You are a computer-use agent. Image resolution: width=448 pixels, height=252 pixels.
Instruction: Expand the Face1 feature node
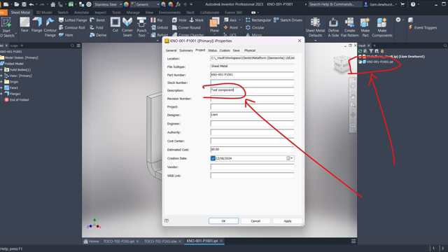1,87
